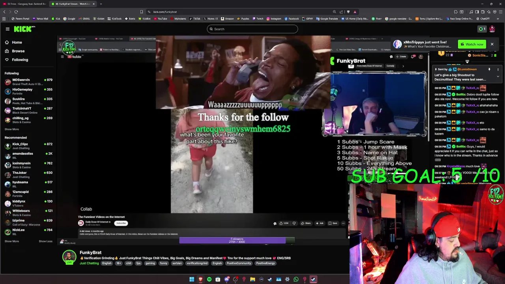This screenshot has height=284, width=505.
Task: Open Wittlebears recommended channel
Action: 28,213
